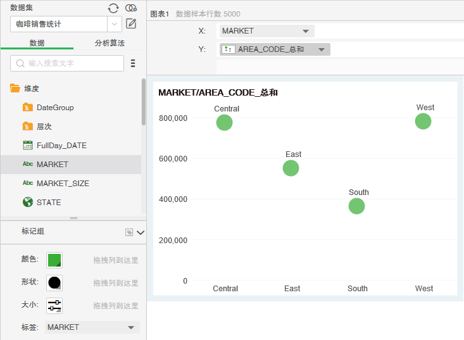Viewport: 464px width, 340px height.
Task: Click the calendar icon for FullDay_DATE
Action: [x=28, y=146]
